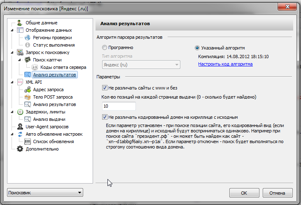The width and height of the screenshot is (301, 205).
Task: Collapse the Авто обновление настроек node
Action: [12, 134]
